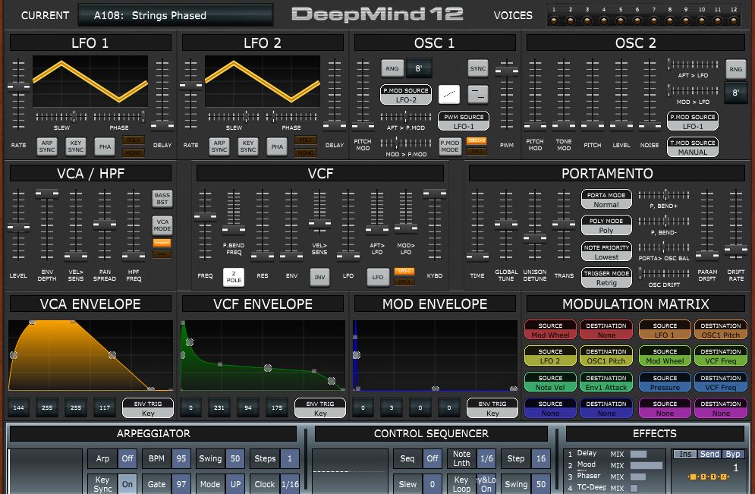The height and width of the screenshot is (494, 755).
Task: Click the OSC 1 RNG button
Action: [392, 68]
